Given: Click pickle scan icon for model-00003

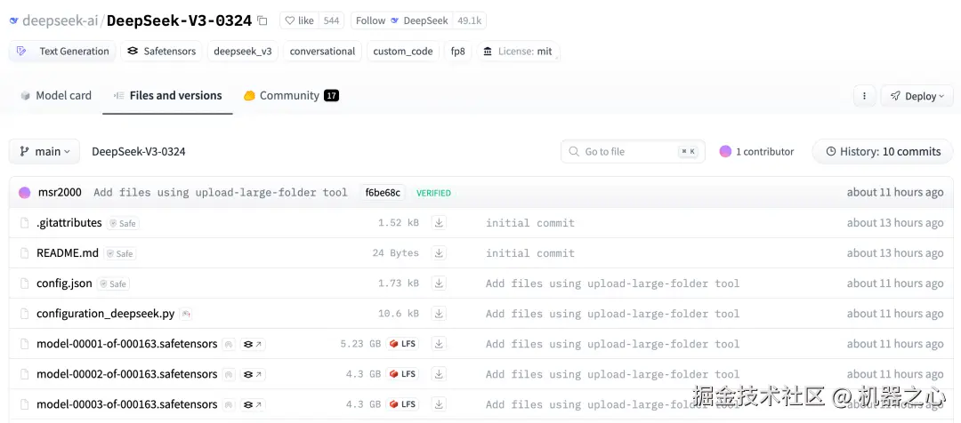Looking at the screenshot, I should point(229,404).
